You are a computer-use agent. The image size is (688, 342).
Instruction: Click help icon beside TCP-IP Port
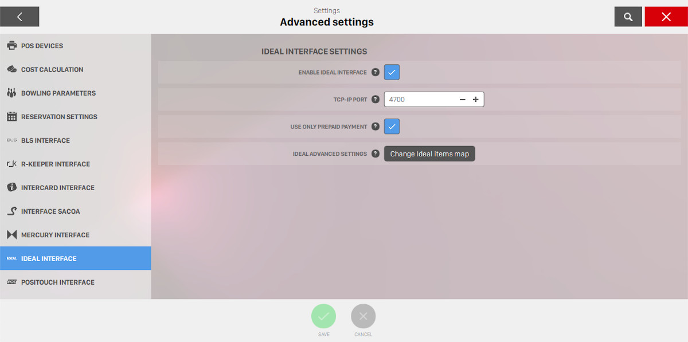coord(376,99)
